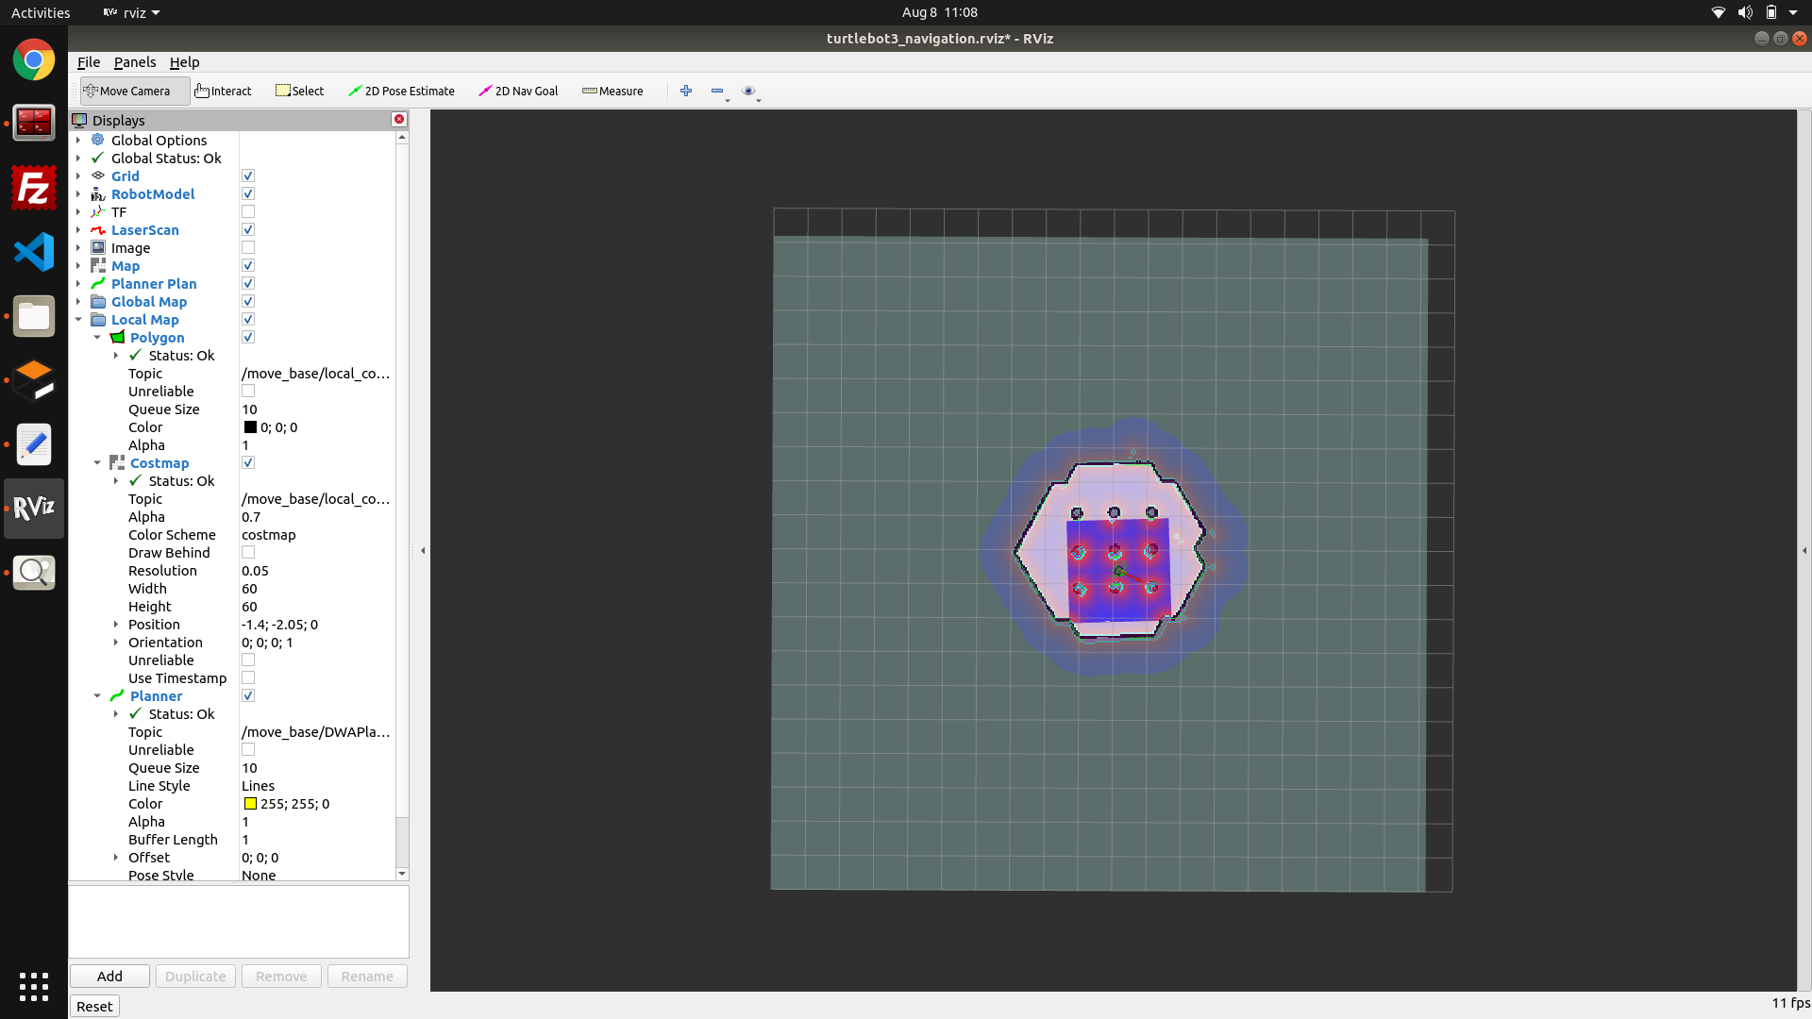Open Visual Studio Code from the dock
This screenshot has width=1812, height=1019.
click(34, 252)
